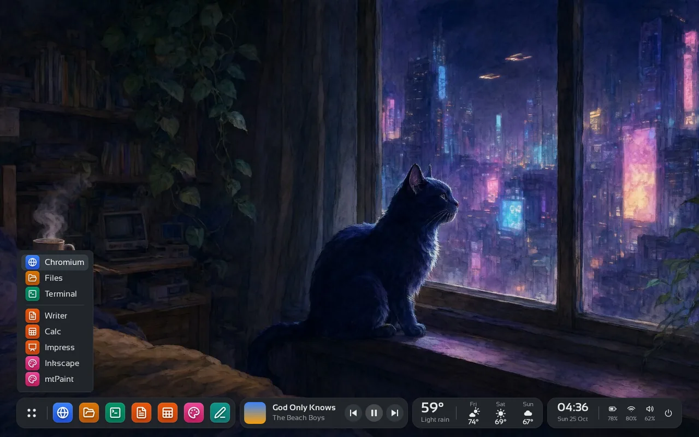This screenshot has width=699, height=437.
Task: Open the orange Files folder dock icon
Action: click(89, 413)
